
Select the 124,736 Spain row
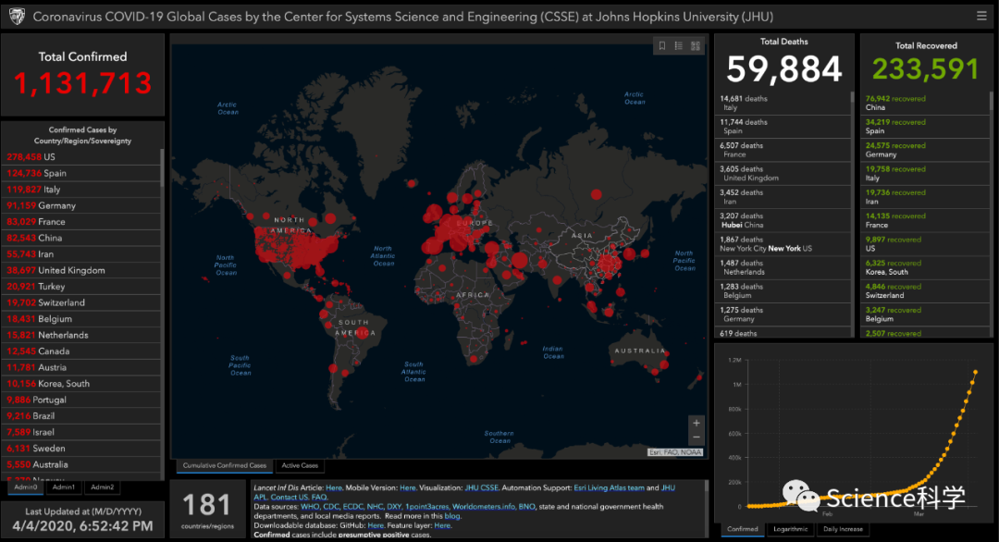click(x=80, y=173)
